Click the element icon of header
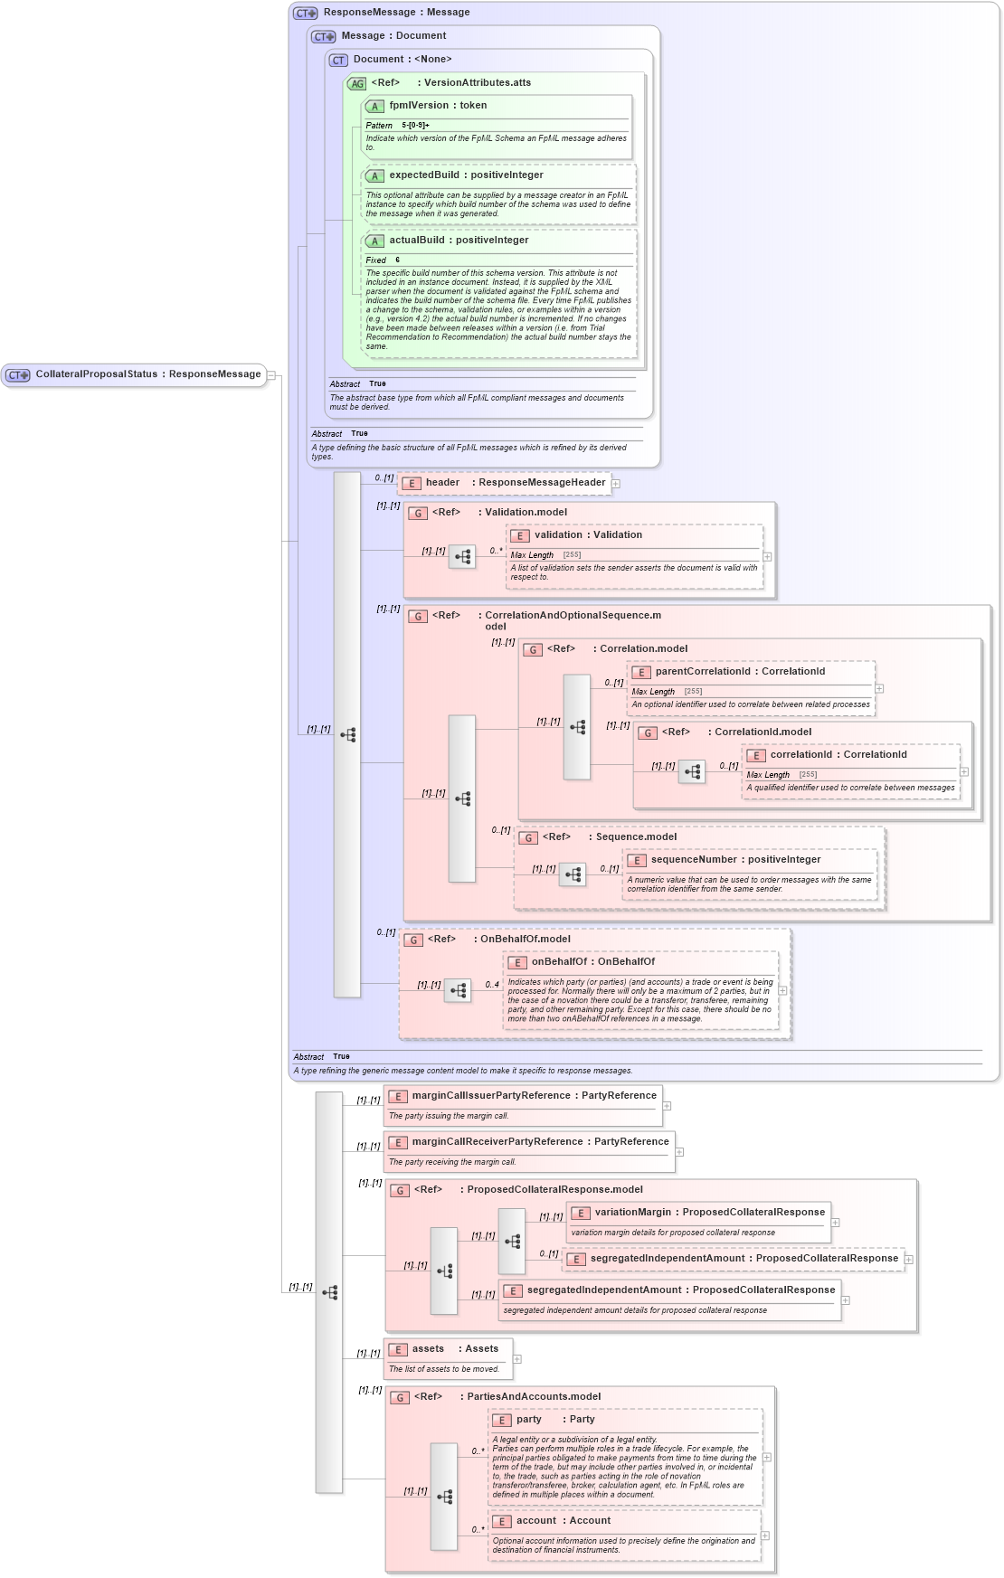The image size is (1004, 1578). click(x=412, y=483)
